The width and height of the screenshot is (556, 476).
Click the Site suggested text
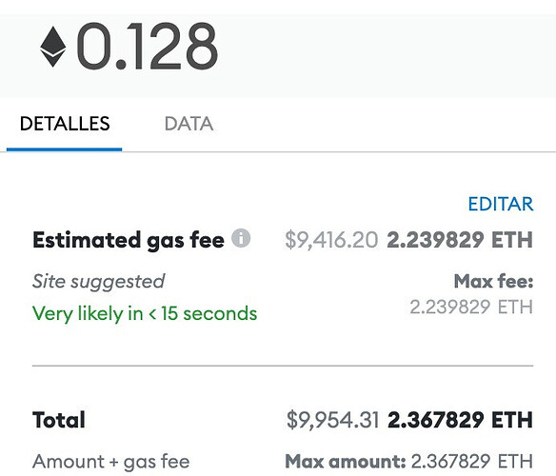point(99,282)
